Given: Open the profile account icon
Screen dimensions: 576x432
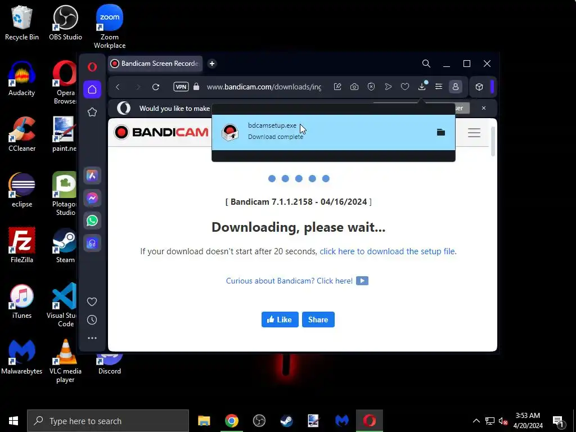Looking at the screenshot, I should coord(456,87).
